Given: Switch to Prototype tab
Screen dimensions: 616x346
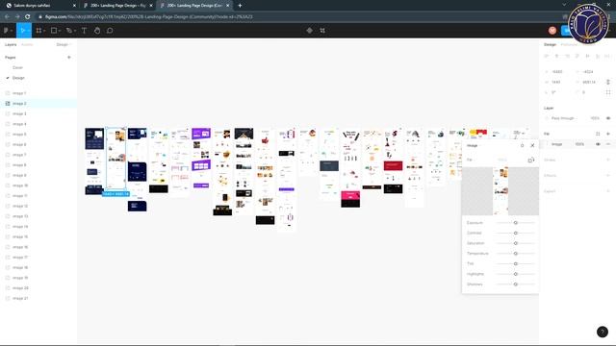Looking at the screenshot, I should 569,45.
